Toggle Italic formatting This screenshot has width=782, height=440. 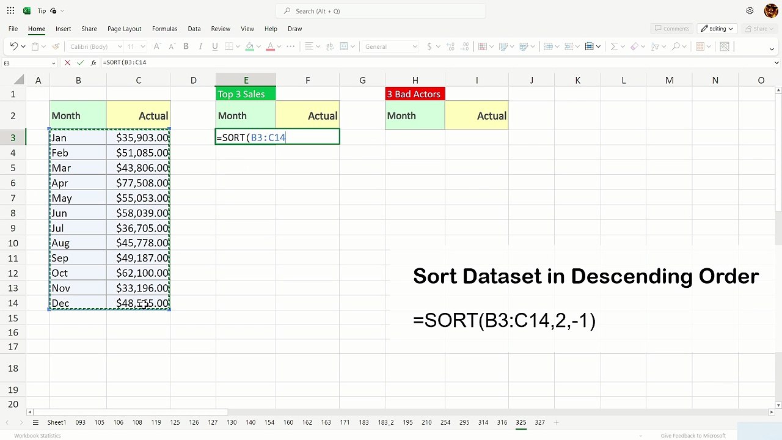tap(200, 46)
